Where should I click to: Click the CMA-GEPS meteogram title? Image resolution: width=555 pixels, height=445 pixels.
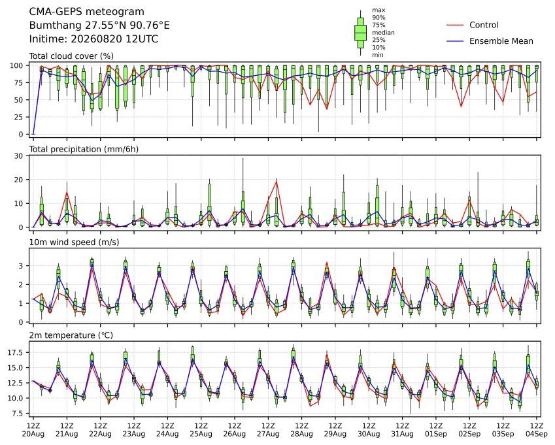[x=87, y=12]
